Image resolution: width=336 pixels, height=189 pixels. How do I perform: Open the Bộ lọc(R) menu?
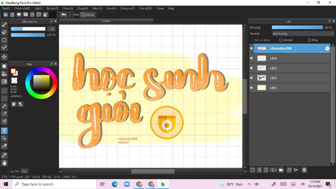point(52,8)
